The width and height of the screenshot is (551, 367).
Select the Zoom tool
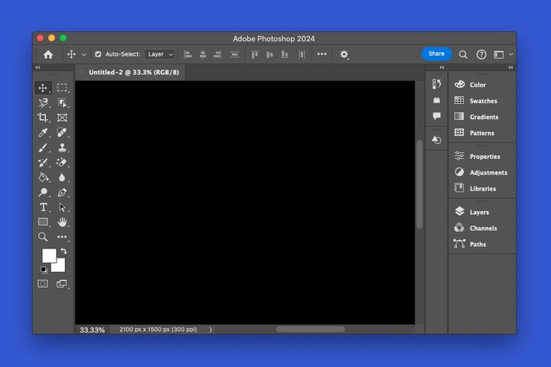click(x=43, y=237)
